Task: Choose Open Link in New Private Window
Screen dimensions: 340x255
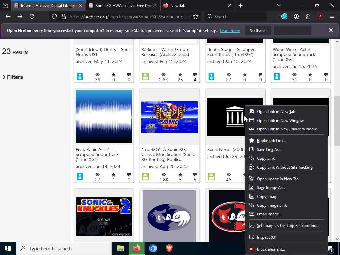Action: click(x=286, y=129)
